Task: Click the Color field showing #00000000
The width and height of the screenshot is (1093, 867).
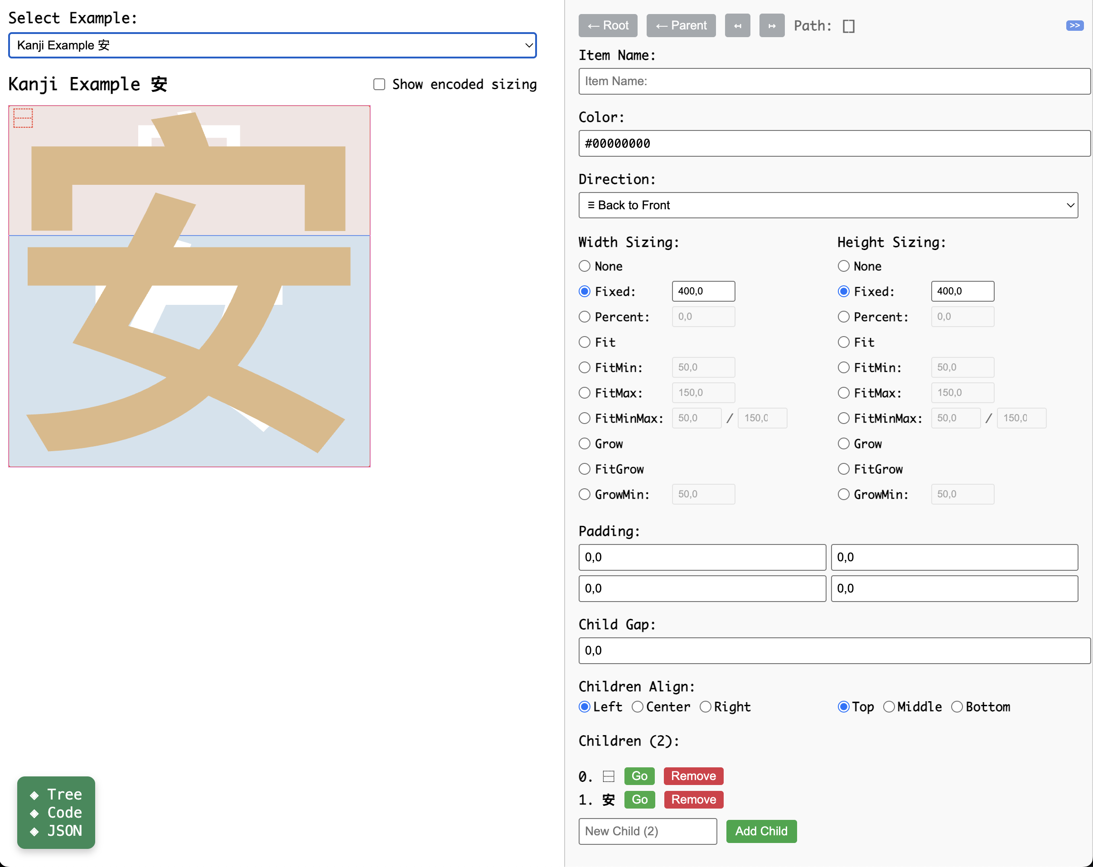Action: pos(834,144)
